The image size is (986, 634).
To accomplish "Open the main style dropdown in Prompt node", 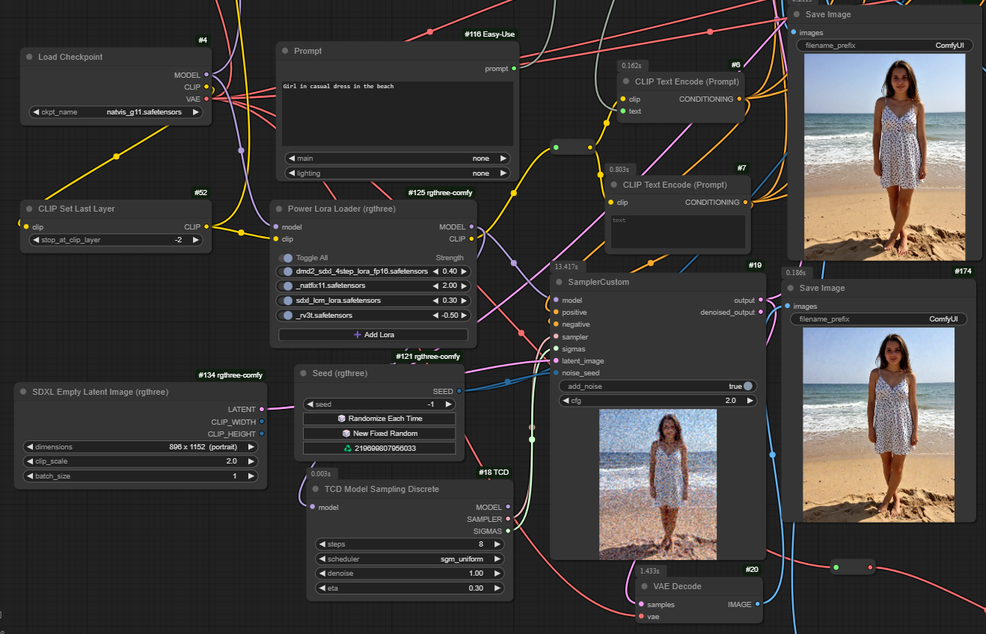I will (x=397, y=158).
